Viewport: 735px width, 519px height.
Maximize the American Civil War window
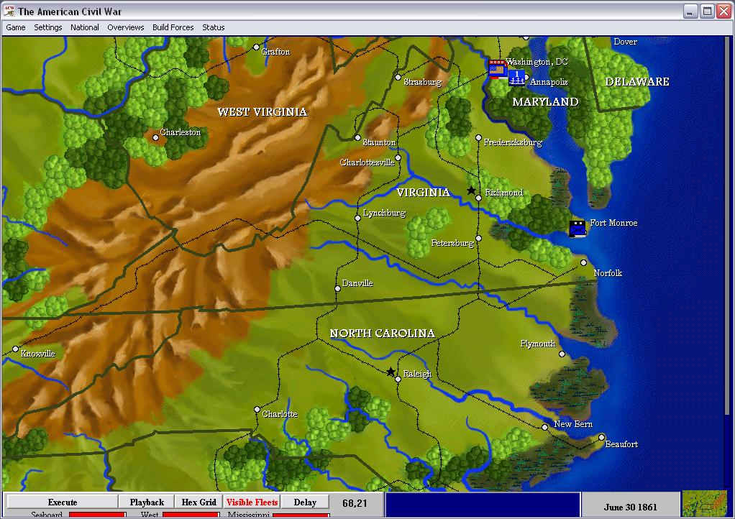pyautogui.click(x=707, y=12)
